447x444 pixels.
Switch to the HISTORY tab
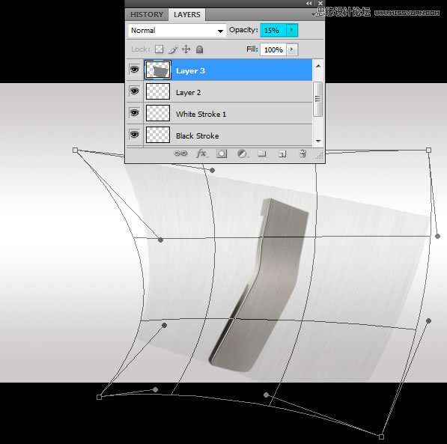147,14
